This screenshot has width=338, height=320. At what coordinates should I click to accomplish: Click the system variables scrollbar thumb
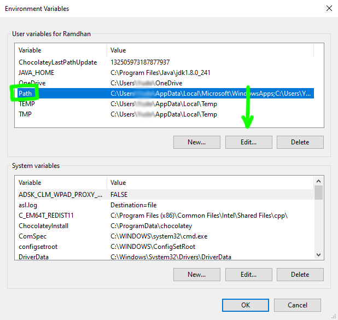pos(319,193)
